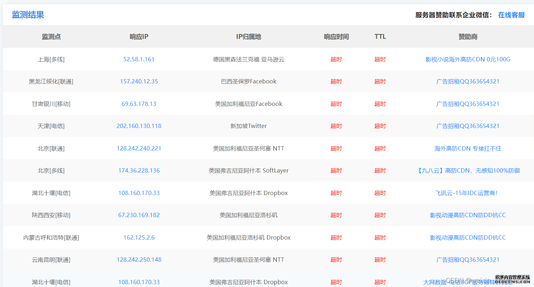Image resolution: width=534 pixels, height=287 pixels.
Task: Click IP address 162.125.2.6
Action: [x=139, y=237]
